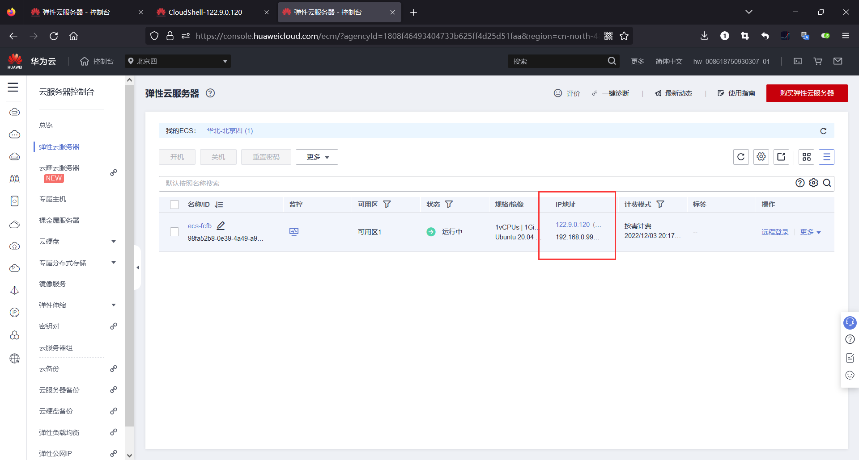The image size is (859, 460).
Task: Click the search magnifier in filter box
Action: (x=827, y=183)
